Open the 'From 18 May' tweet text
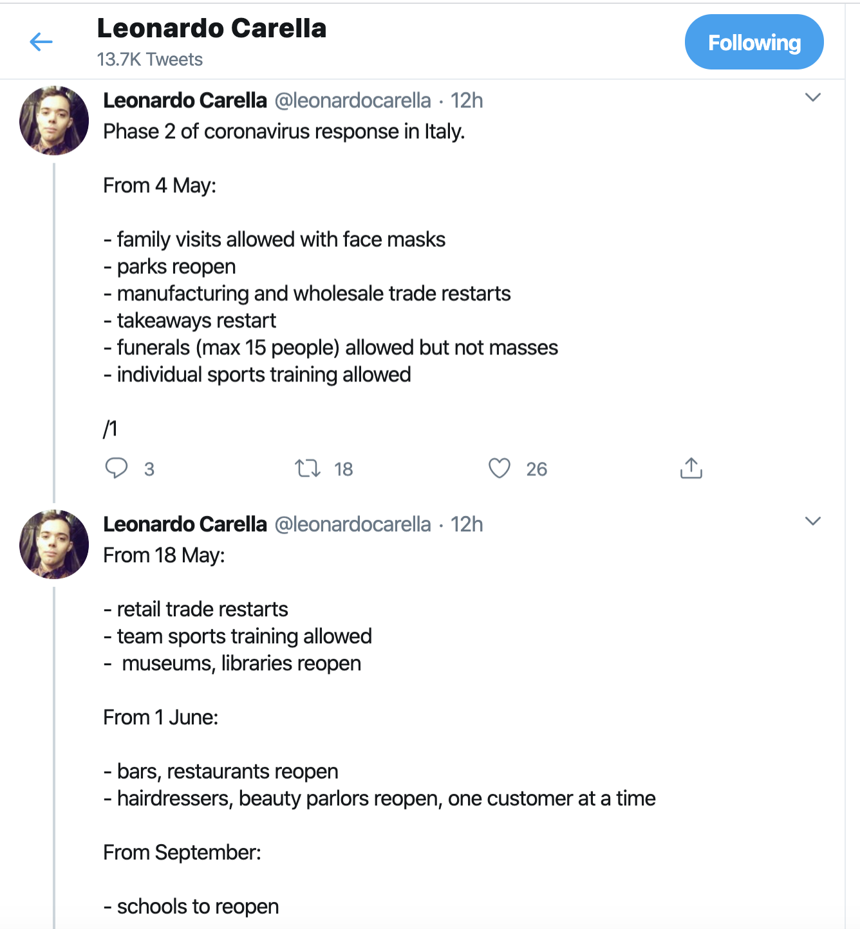 coord(164,555)
